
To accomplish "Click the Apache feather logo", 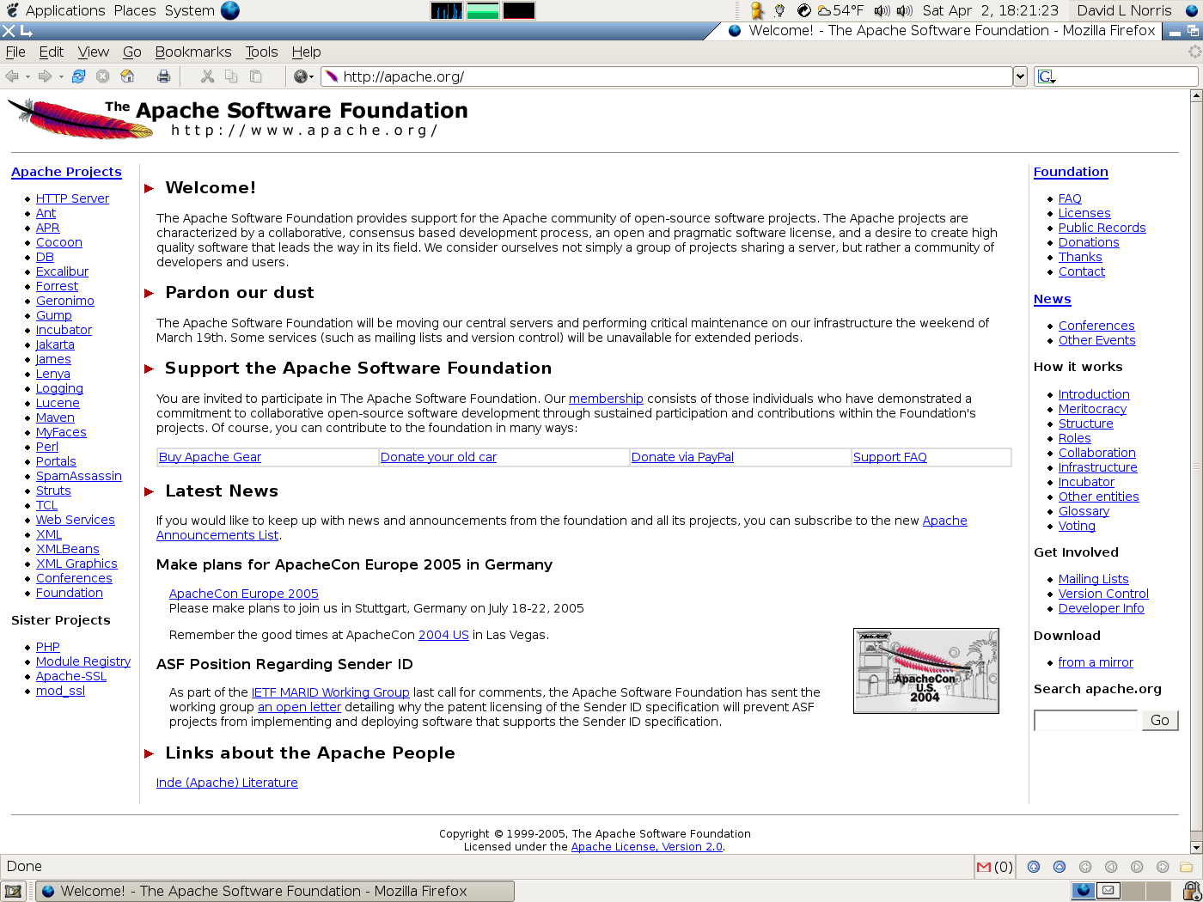I will 81,119.
